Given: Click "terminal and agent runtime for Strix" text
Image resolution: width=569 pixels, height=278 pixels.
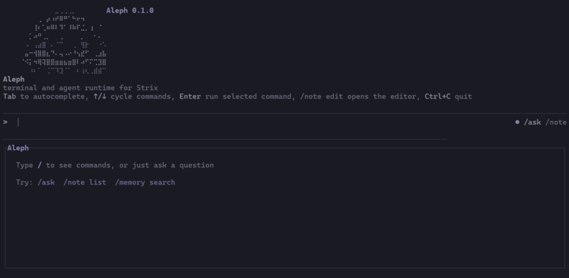Looking at the screenshot, I should point(80,87).
